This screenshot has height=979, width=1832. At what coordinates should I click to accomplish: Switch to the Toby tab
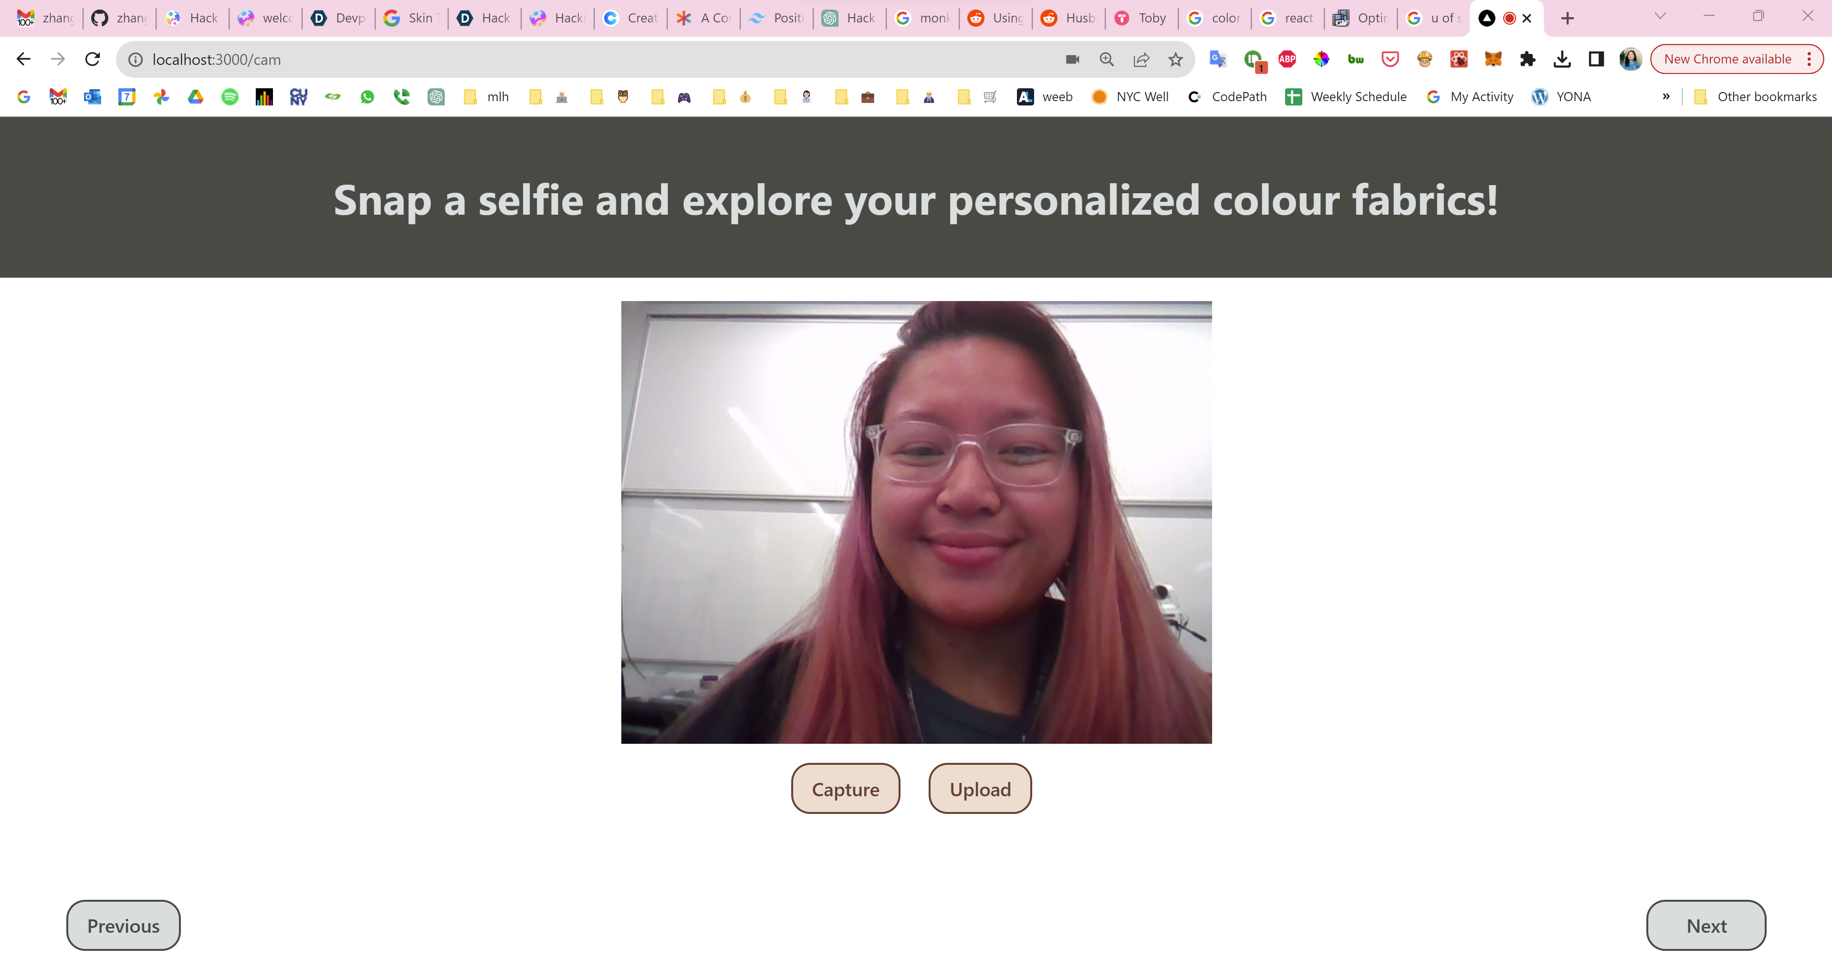(1141, 19)
